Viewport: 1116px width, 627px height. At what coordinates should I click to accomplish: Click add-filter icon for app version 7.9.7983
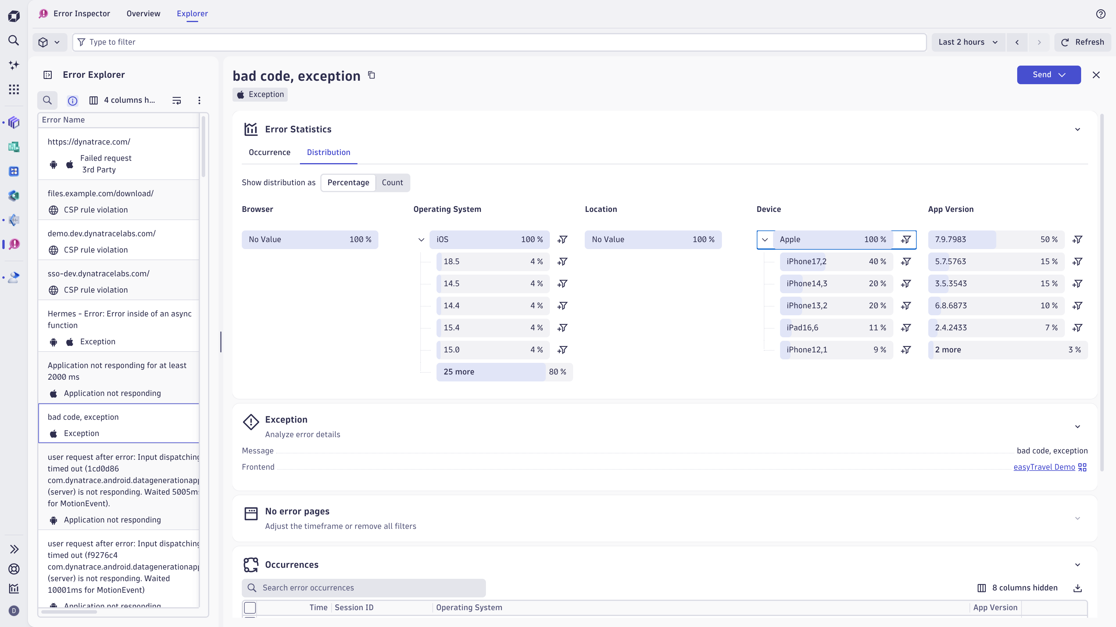(1077, 239)
